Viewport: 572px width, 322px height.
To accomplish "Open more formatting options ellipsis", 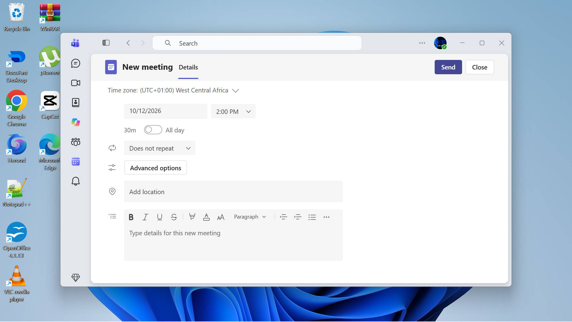I will click(x=327, y=217).
